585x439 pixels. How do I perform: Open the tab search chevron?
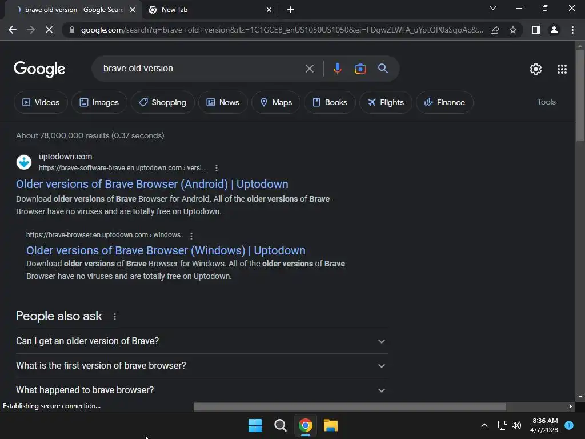coord(493,8)
